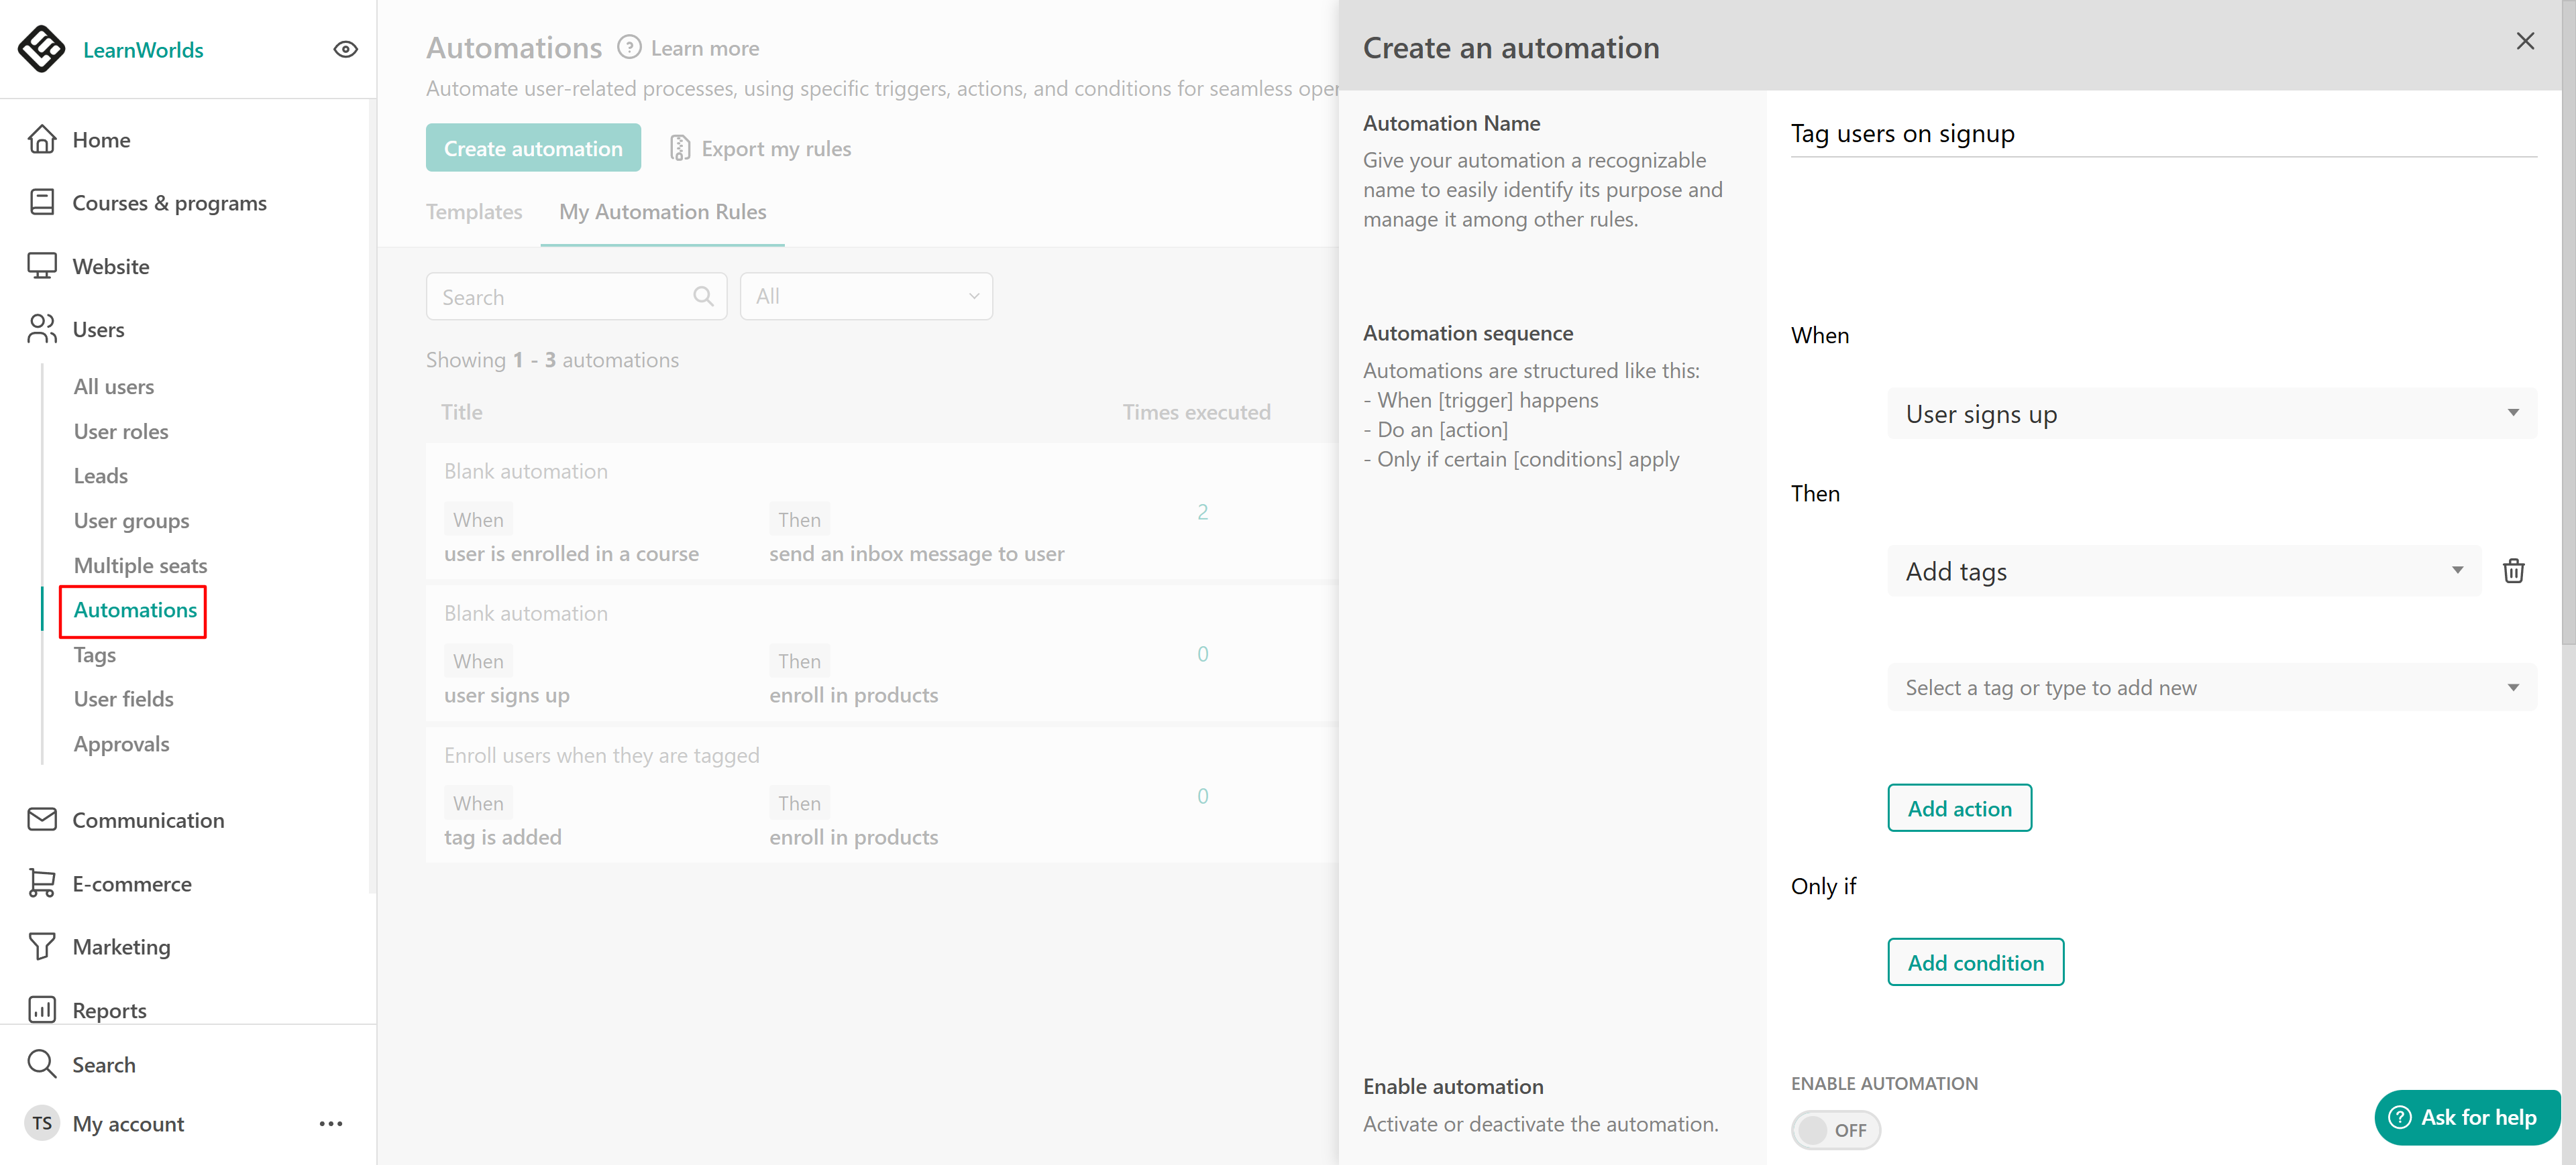
Task: Click the trash icon beside Add tags
Action: click(2513, 570)
